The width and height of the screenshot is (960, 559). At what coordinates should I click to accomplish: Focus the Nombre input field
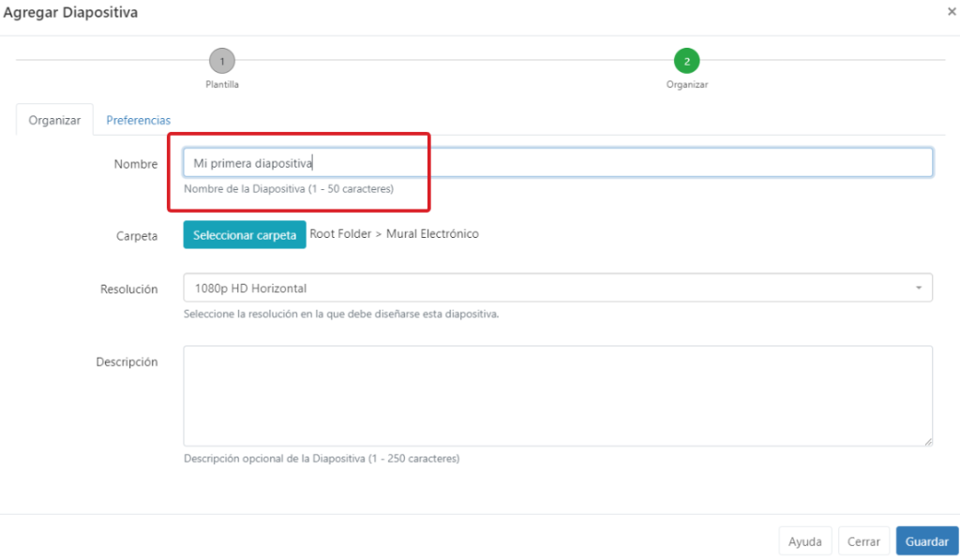pyautogui.click(x=558, y=163)
